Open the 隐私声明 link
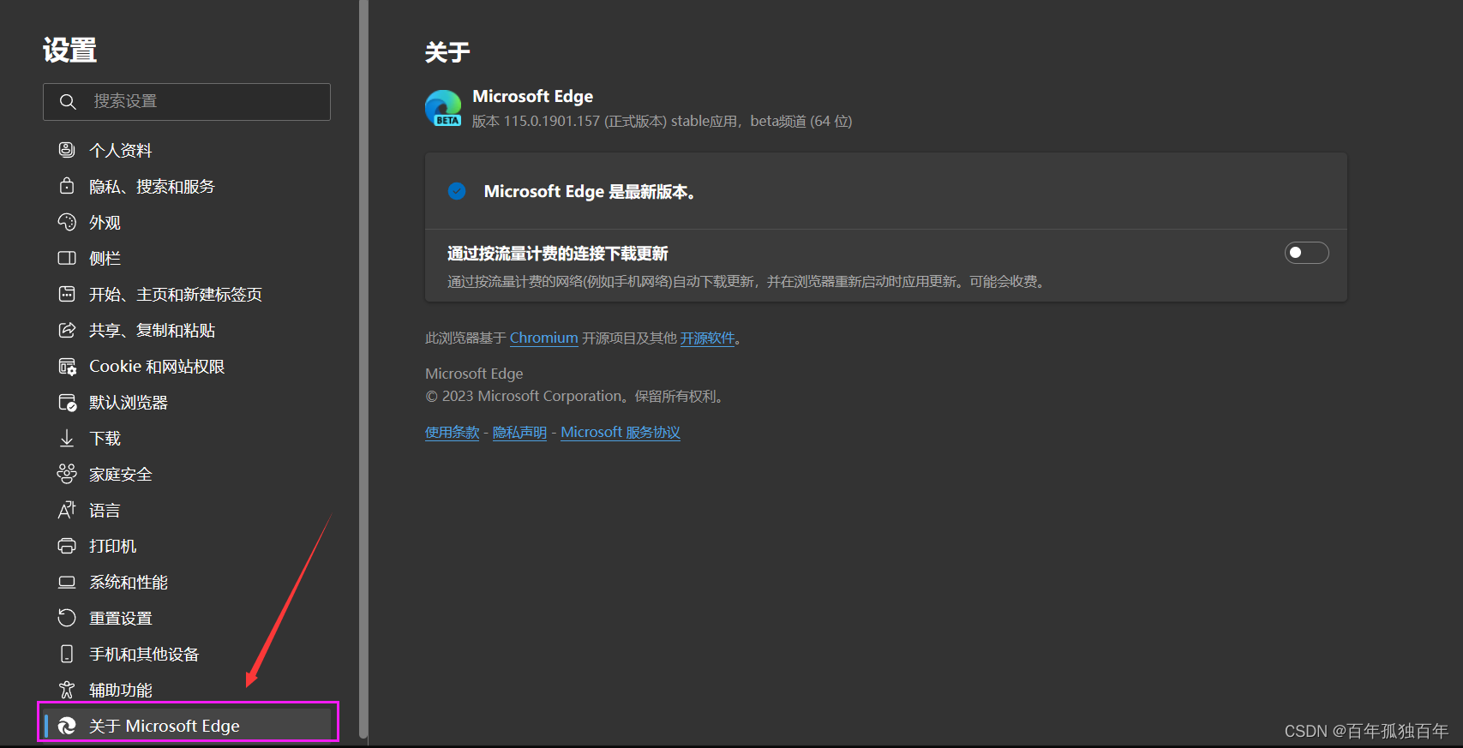Viewport: 1463px width, 748px height. [519, 432]
